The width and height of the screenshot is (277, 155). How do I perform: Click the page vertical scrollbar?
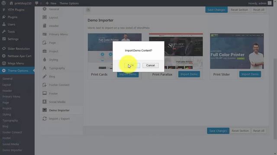(275, 99)
